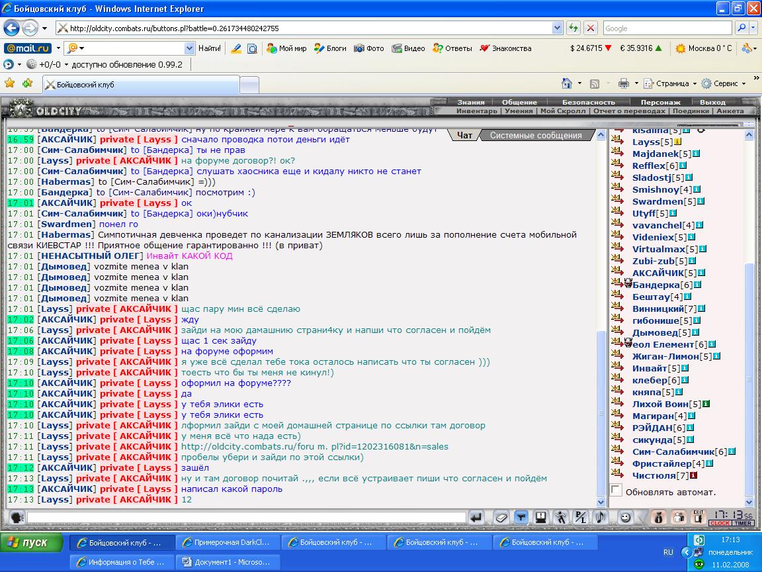Click the Stop loading red X icon
Screen dimensions: 762x572
pos(591,28)
